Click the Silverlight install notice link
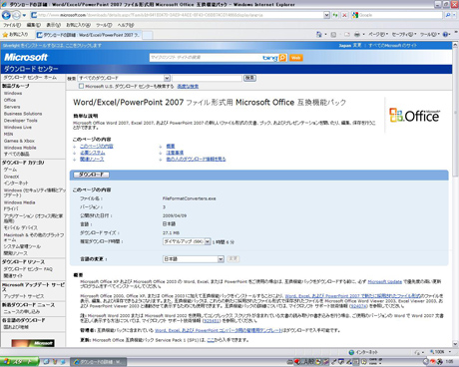 [x=52, y=46]
